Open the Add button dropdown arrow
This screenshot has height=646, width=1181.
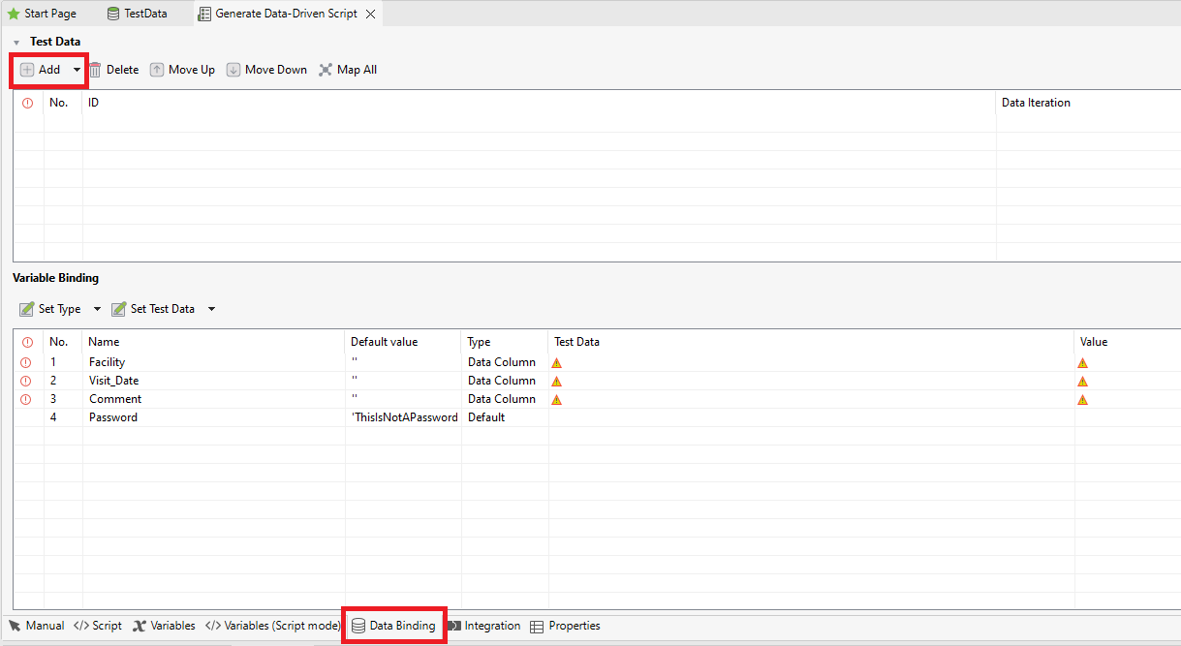tap(77, 70)
